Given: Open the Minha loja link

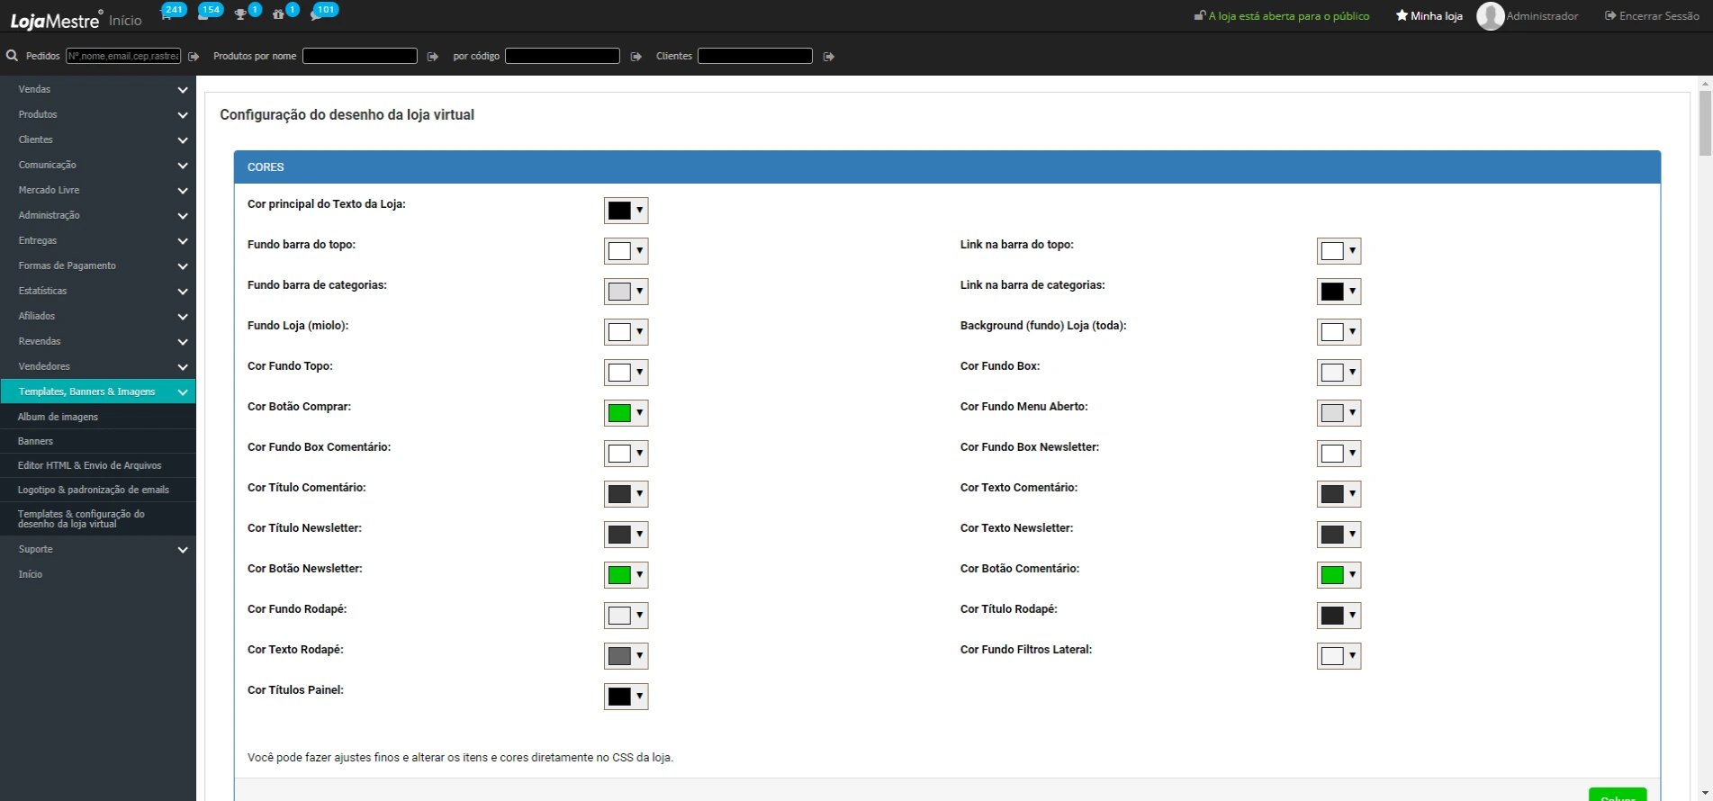Looking at the screenshot, I should tap(1429, 16).
